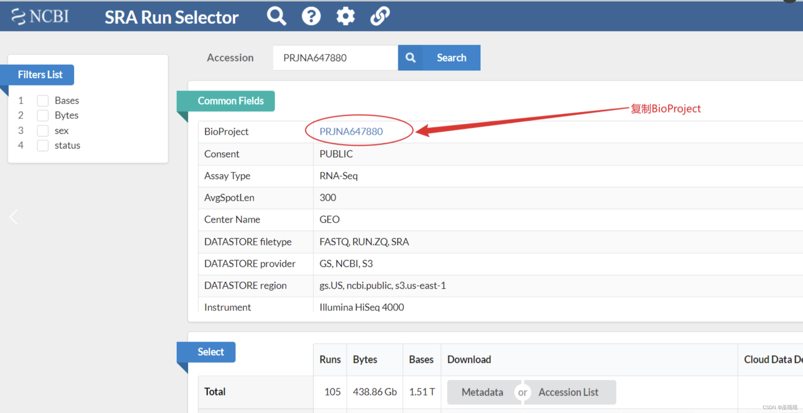Click the Common Fields section tab

pyautogui.click(x=230, y=101)
